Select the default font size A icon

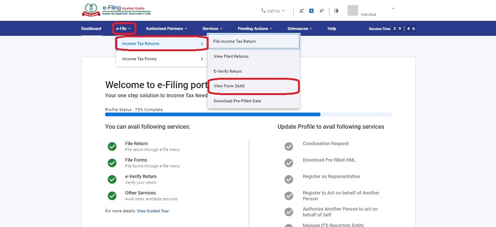pos(311,11)
